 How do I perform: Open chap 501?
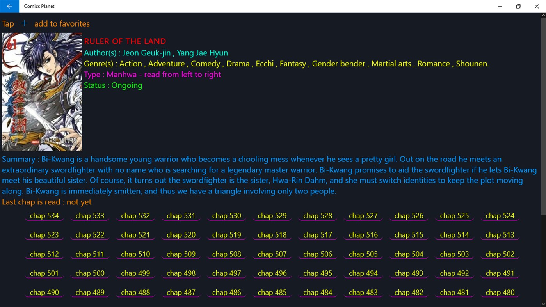44,273
